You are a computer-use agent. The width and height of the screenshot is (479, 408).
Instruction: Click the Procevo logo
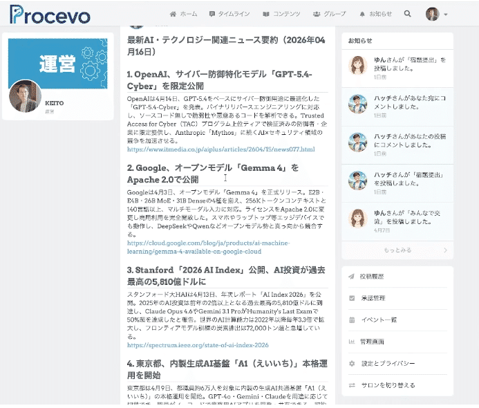pyautogui.click(x=50, y=15)
